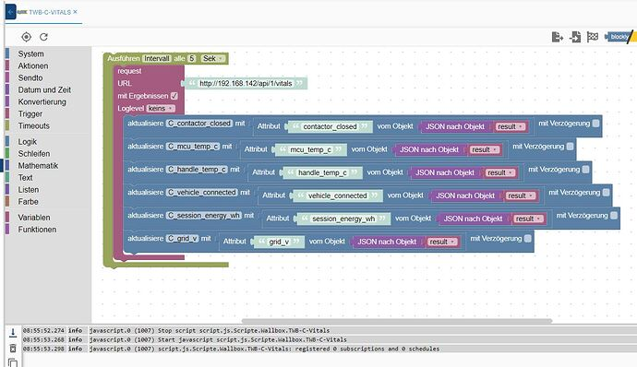Clear the log with the trash icon

(x=13, y=348)
